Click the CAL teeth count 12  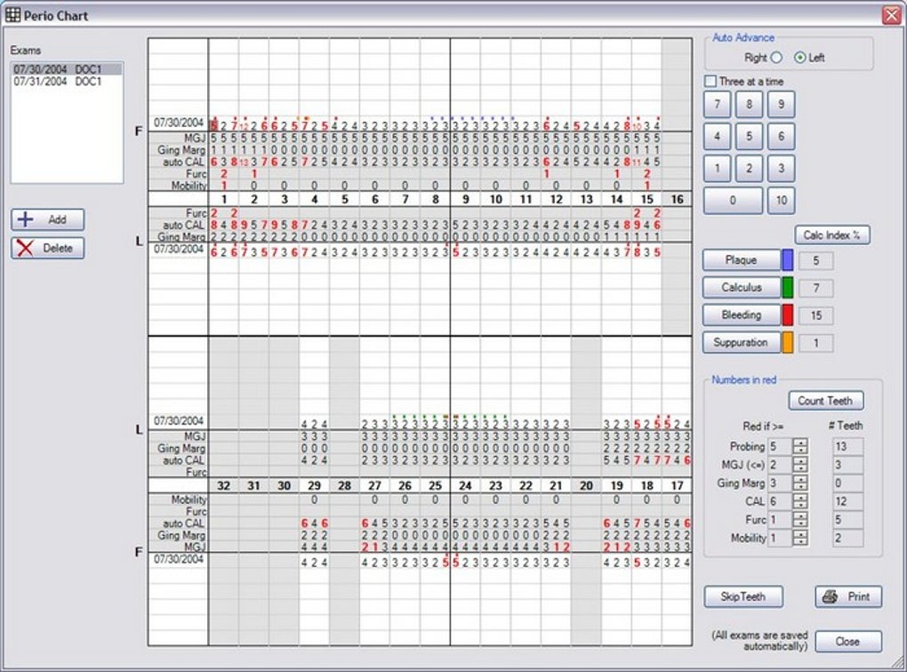pos(847,501)
